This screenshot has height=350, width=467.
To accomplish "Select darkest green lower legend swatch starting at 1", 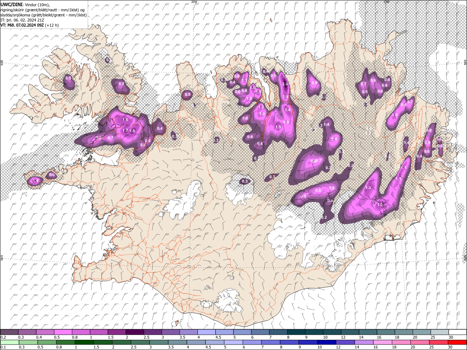I will [x=84, y=342].
